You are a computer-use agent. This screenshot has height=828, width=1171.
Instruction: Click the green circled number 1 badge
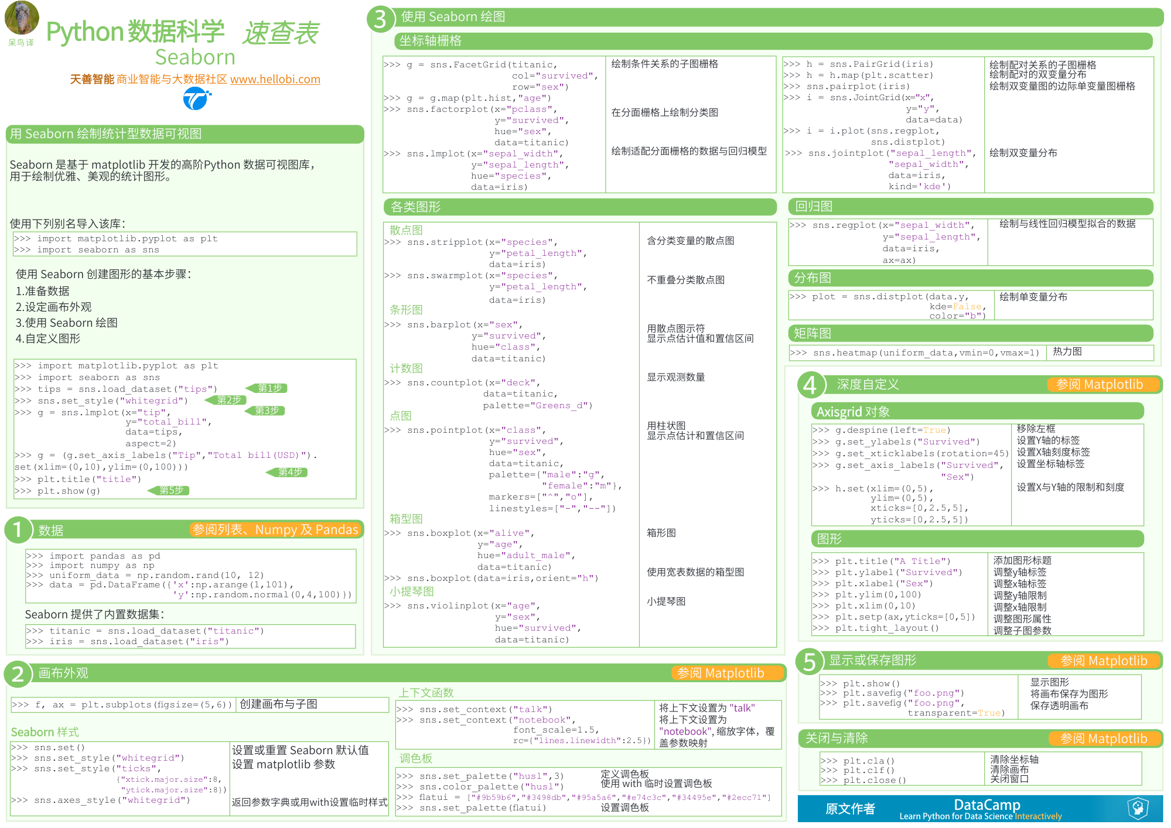pyautogui.click(x=18, y=529)
